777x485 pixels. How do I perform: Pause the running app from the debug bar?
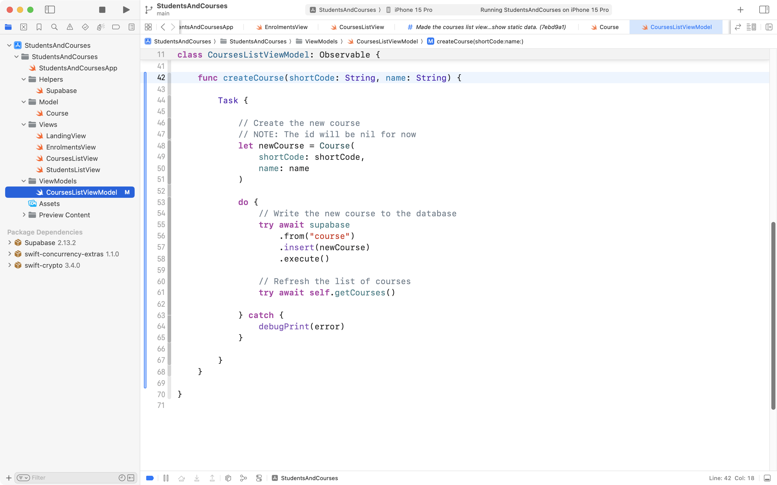[166, 478]
